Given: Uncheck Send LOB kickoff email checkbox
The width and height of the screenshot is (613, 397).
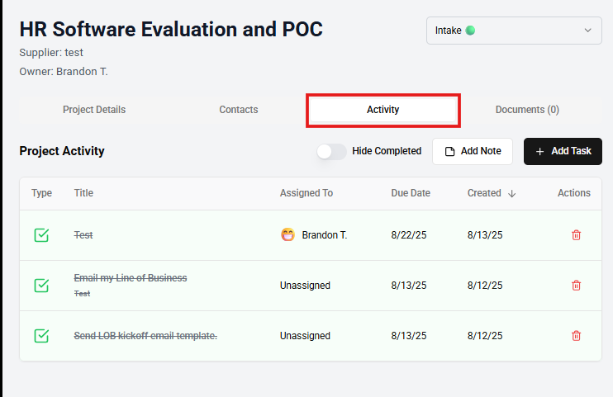Looking at the screenshot, I should tap(41, 336).
